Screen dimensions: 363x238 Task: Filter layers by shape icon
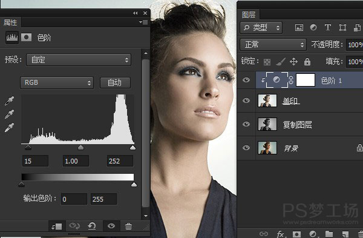[342, 28]
